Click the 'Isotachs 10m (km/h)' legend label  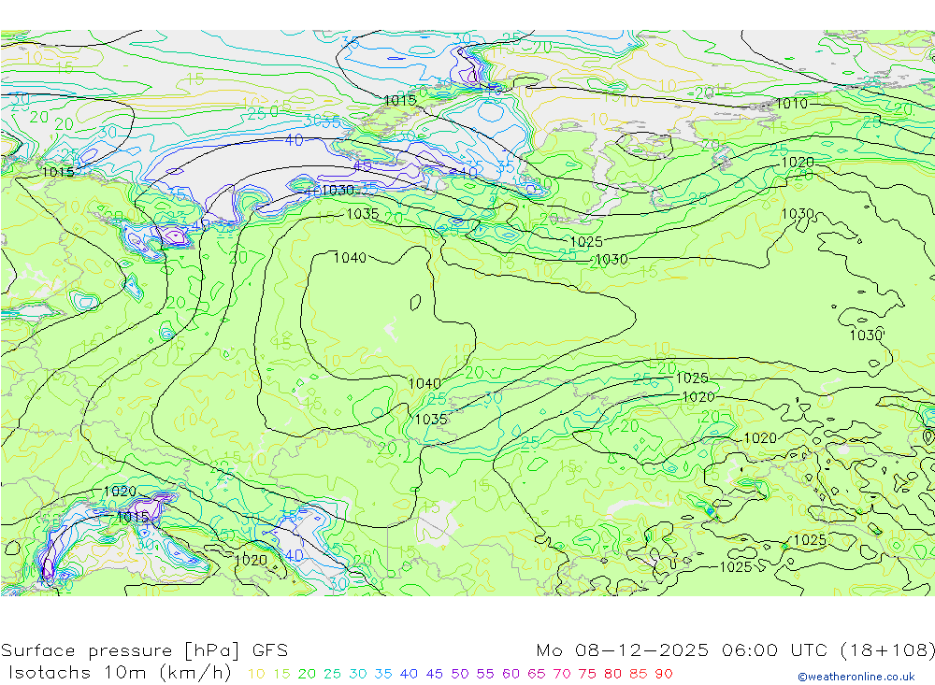(120, 673)
